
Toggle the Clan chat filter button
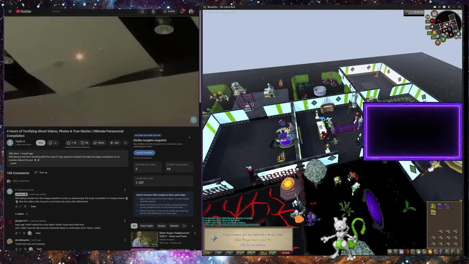(x=262, y=253)
